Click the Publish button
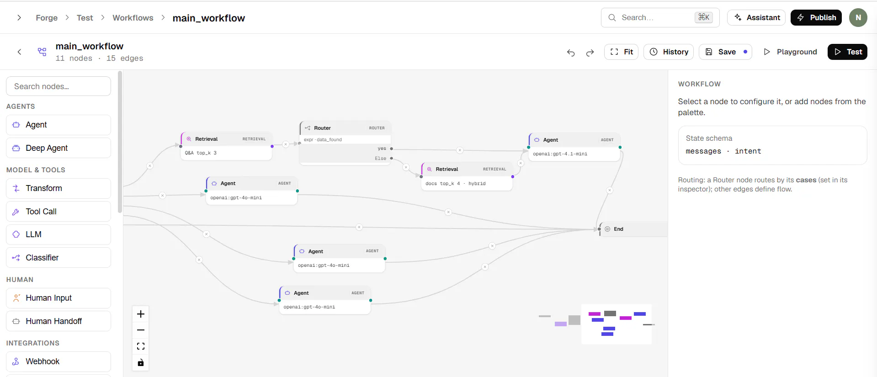The width and height of the screenshot is (877, 377). coord(816,17)
